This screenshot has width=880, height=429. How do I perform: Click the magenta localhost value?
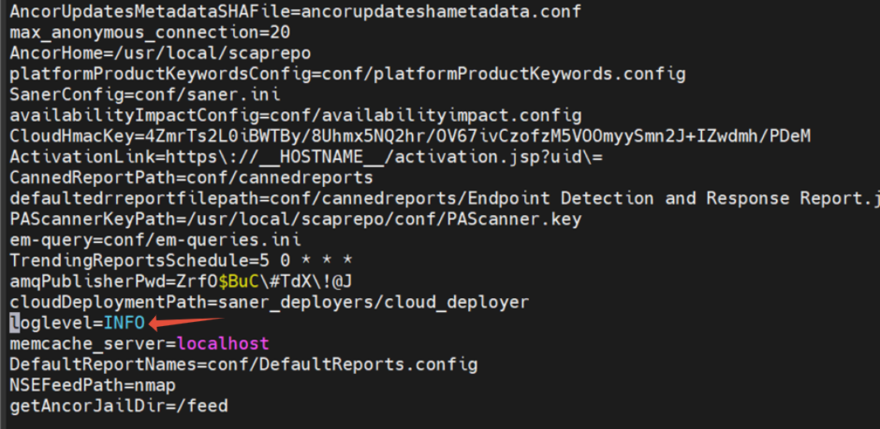point(223,343)
